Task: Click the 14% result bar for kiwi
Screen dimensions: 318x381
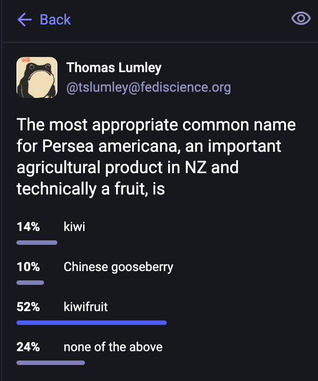Action: pos(37,243)
